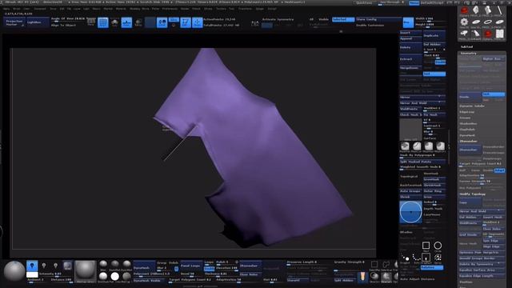512x288 pixels.
Task: Expand the ClayPolish subsection
Action: (x=467, y=130)
